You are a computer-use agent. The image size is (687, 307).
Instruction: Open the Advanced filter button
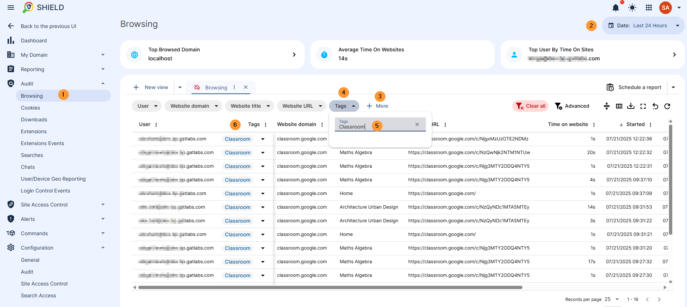pos(572,106)
